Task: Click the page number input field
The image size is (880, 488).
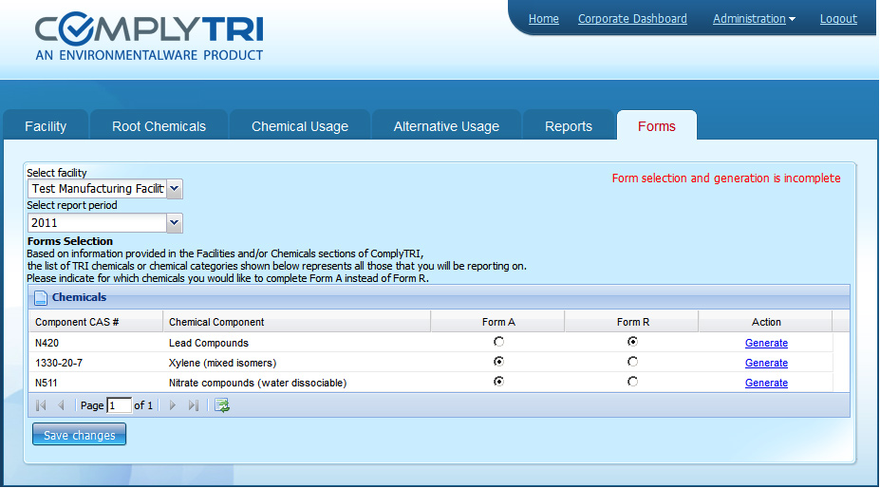Action: pos(119,405)
